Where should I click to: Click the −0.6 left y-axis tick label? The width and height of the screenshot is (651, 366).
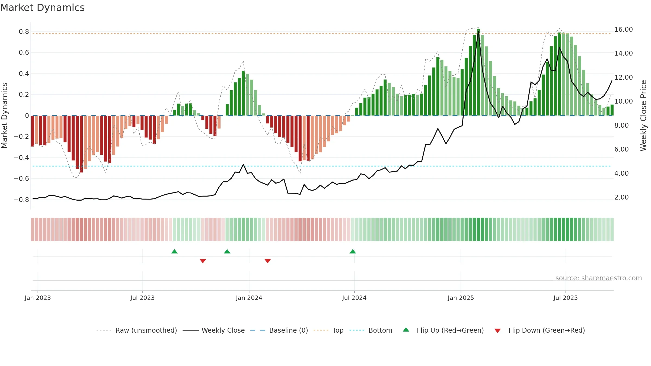point(21,179)
